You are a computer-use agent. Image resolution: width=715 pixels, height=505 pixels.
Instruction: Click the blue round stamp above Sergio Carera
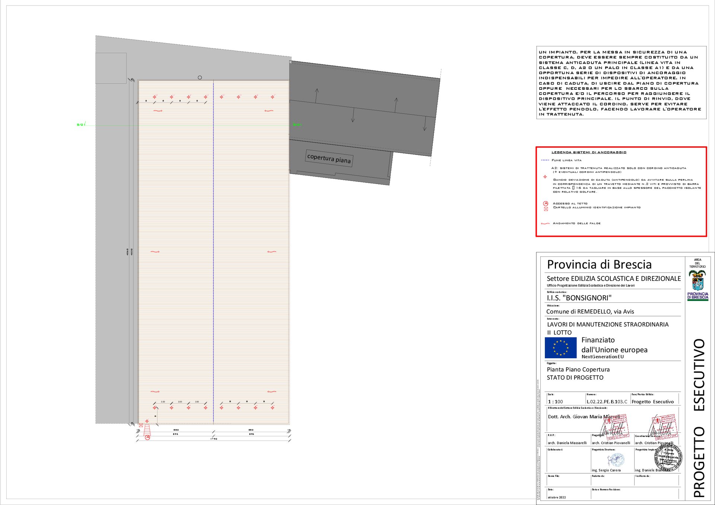(x=616, y=460)
